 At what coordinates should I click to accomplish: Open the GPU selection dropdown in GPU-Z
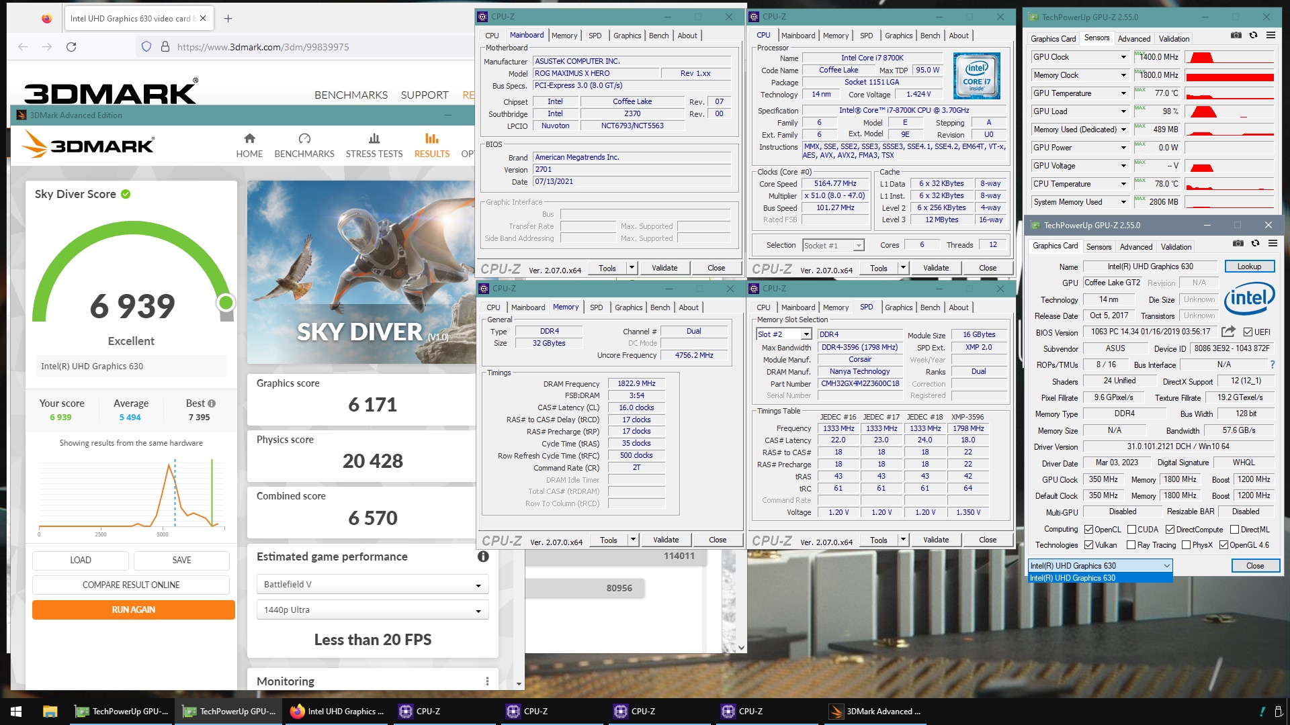(x=1100, y=566)
